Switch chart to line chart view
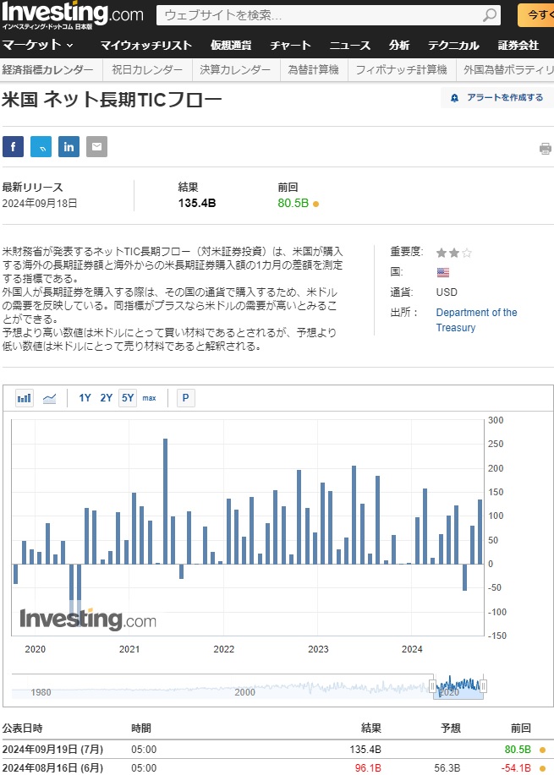The height and width of the screenshot is (775, 554). coord(50,398)
